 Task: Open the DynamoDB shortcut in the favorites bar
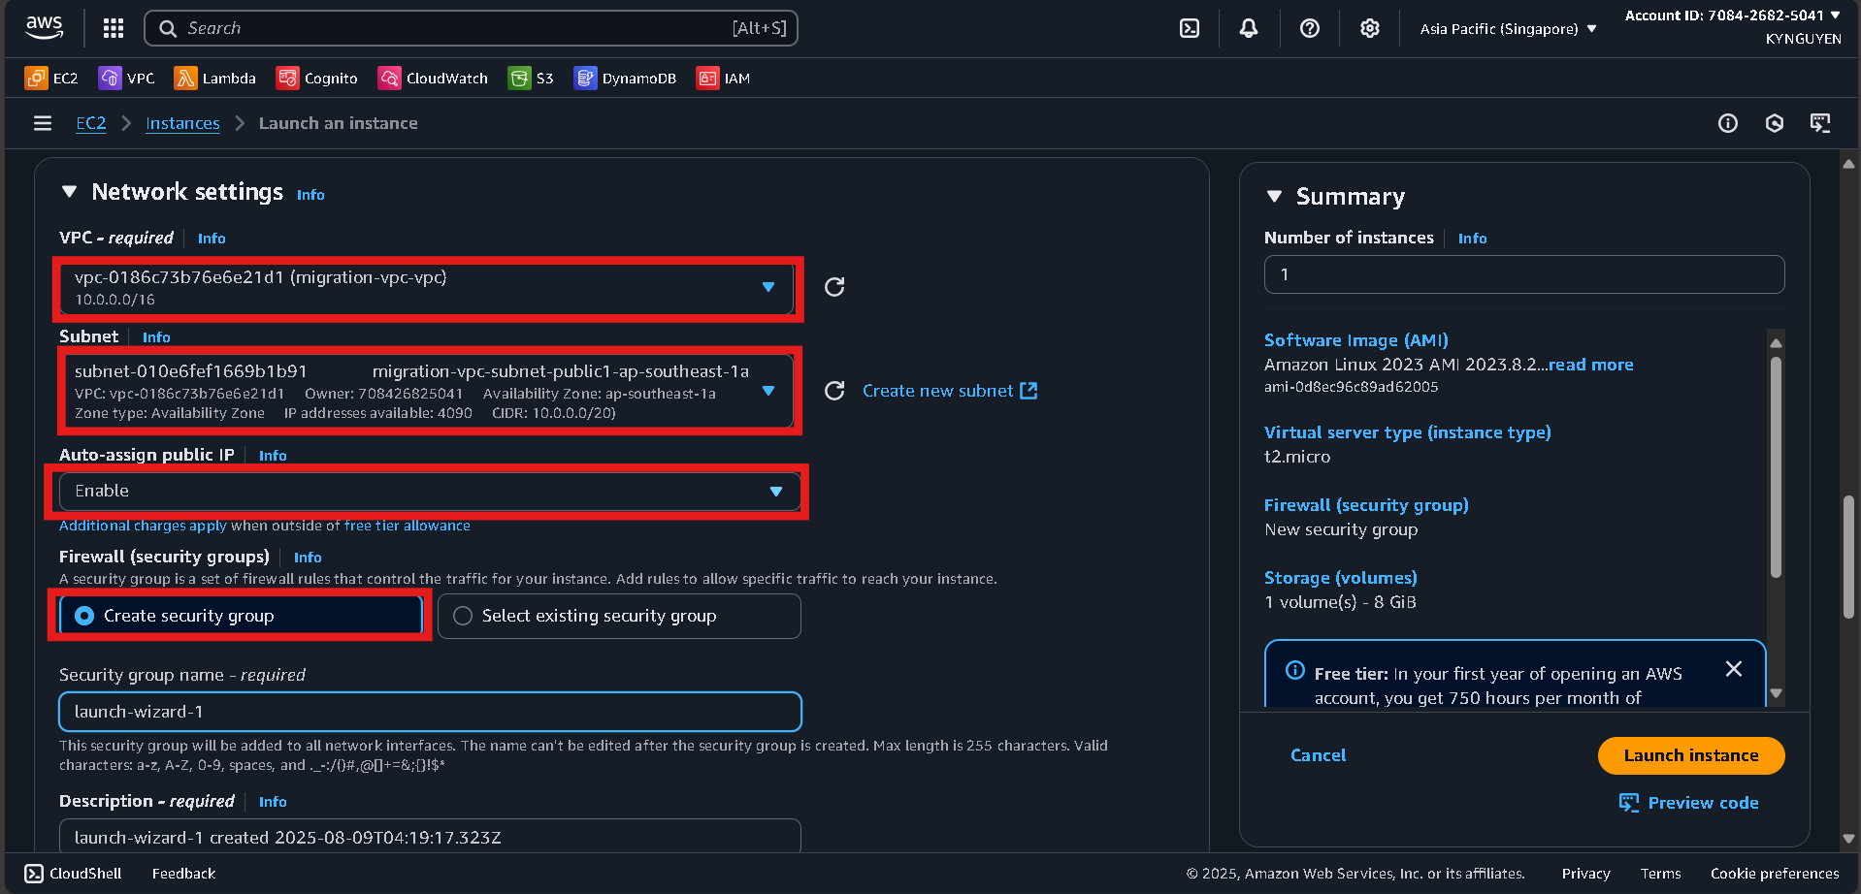tap(625, 78)
